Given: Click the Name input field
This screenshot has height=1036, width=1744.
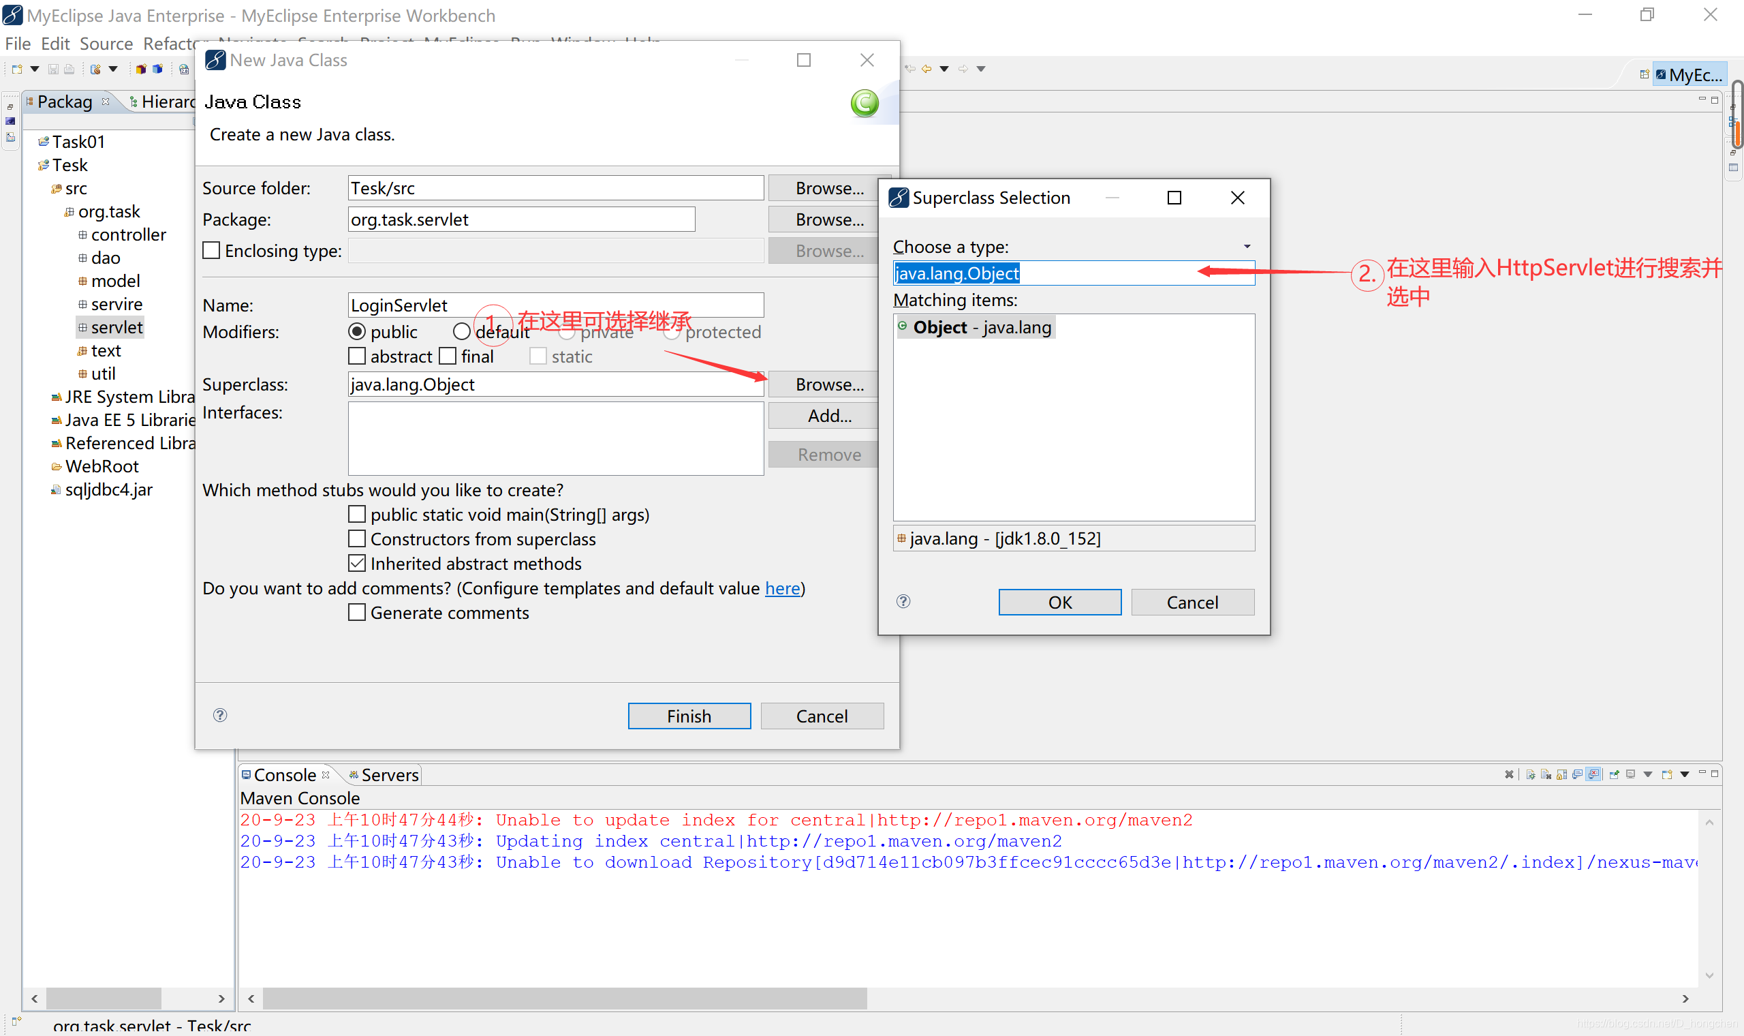Looking at the screenshot, I should [x=556, y=305].
